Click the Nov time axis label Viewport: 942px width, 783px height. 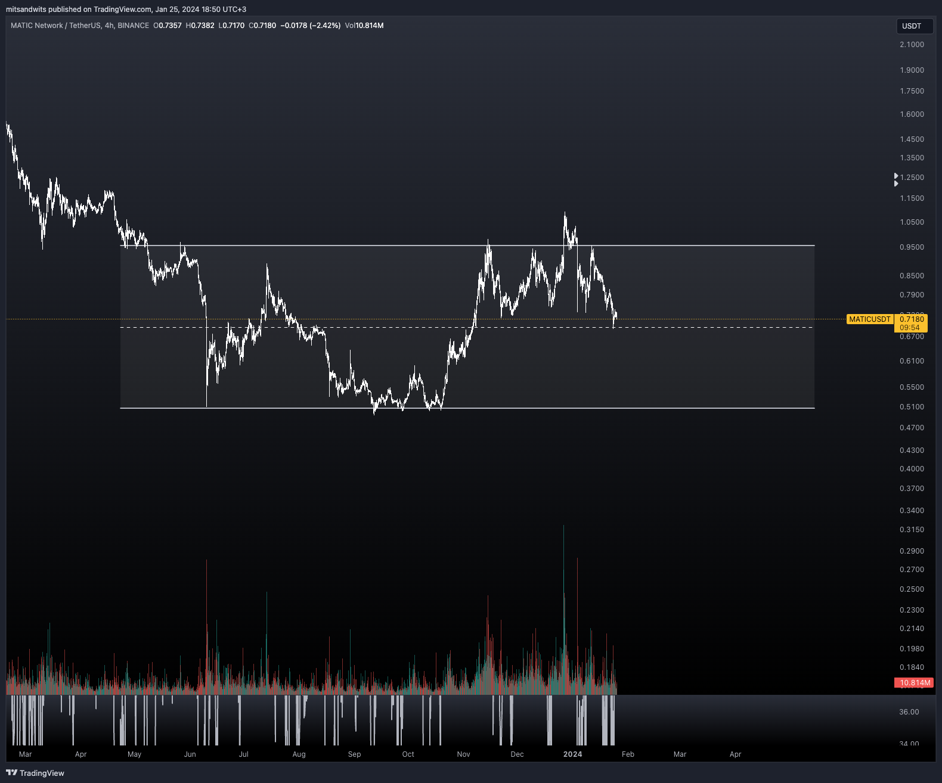pyautogui.click(x=463, y=754)
